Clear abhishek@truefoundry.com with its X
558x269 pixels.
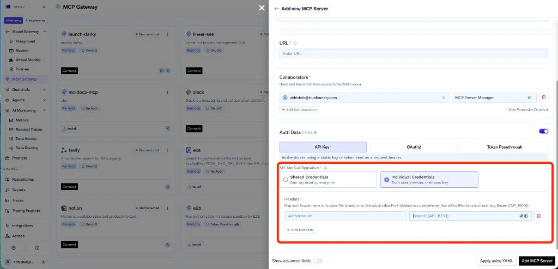point(444,97)
